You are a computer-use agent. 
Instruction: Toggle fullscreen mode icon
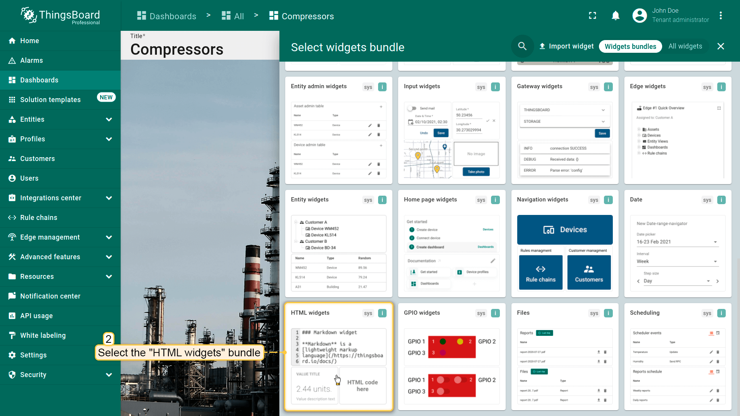point(592,16)
